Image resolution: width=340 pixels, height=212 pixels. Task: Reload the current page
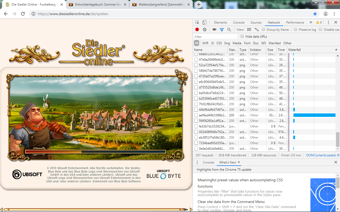coord(23,14)
